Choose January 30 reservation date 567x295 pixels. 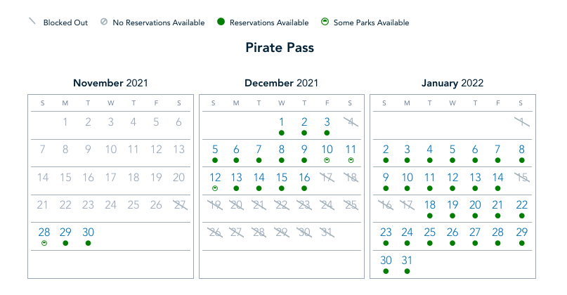tap(386, 259)
